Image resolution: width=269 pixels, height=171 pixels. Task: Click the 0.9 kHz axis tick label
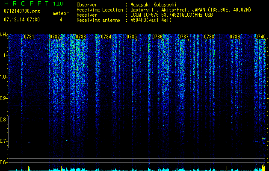pyautogui.click(x=3, y=98)
